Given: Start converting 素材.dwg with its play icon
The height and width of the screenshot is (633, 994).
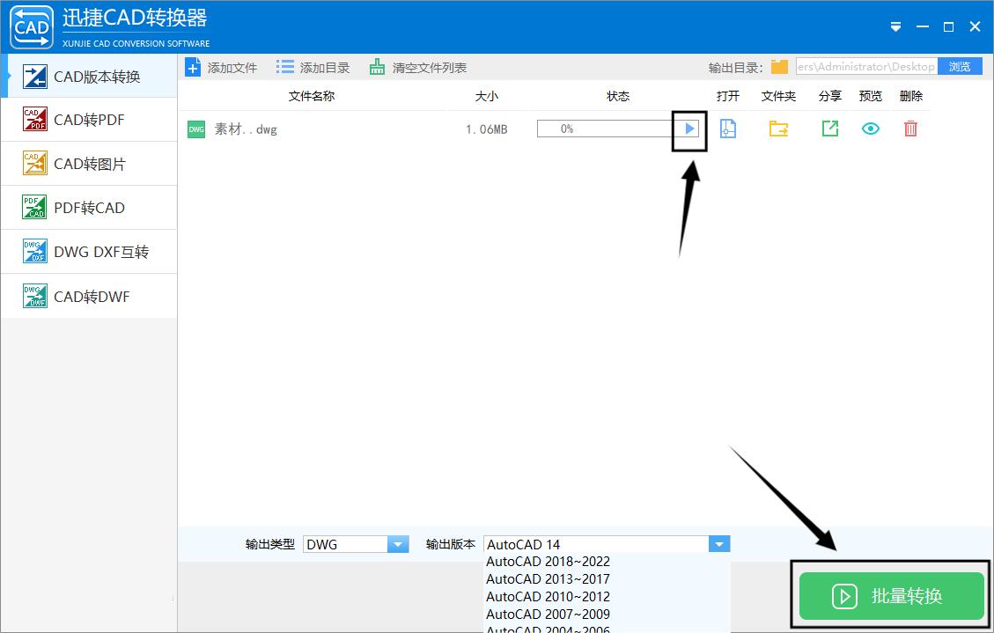Looking at the screenshot, I should (x=688, y=128).
